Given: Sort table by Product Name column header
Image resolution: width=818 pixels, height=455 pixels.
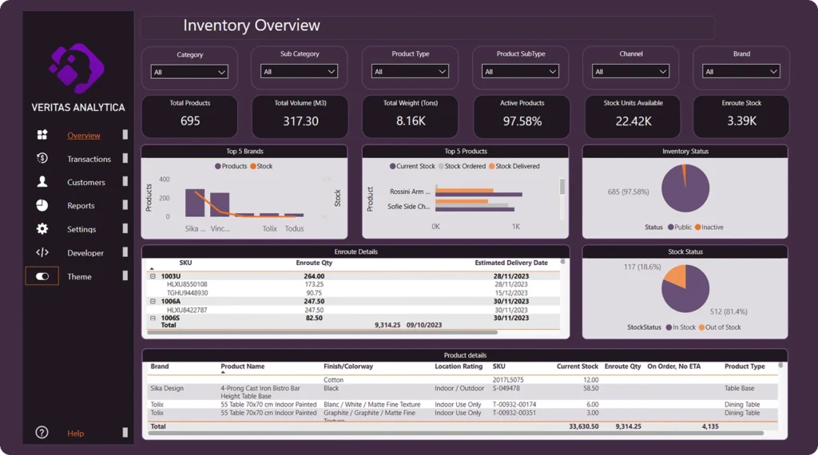Looking at the screenshot, I should click(x=242, y=366).
